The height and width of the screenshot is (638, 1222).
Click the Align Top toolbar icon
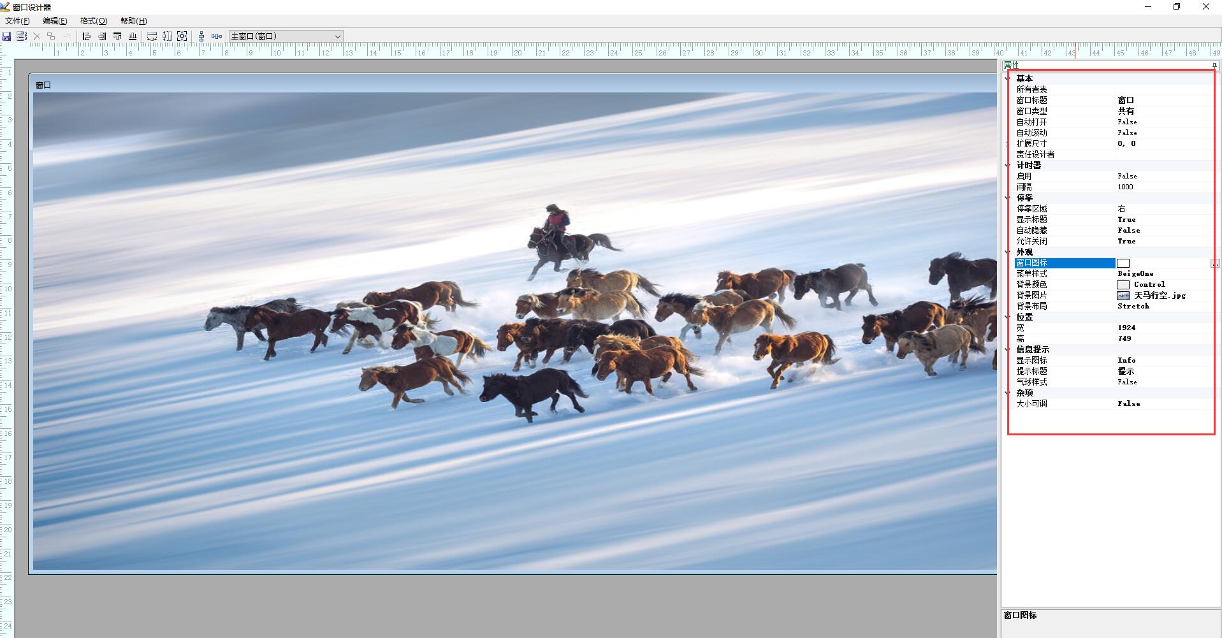(117, 36)
